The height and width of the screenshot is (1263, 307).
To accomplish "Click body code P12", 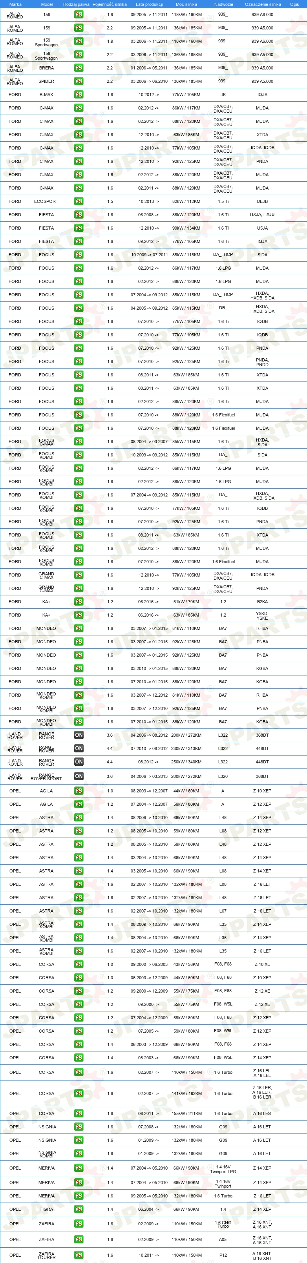I will (223, 1255).
